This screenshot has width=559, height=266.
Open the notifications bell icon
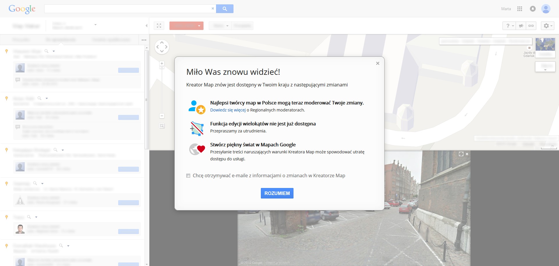click(533, 9)
